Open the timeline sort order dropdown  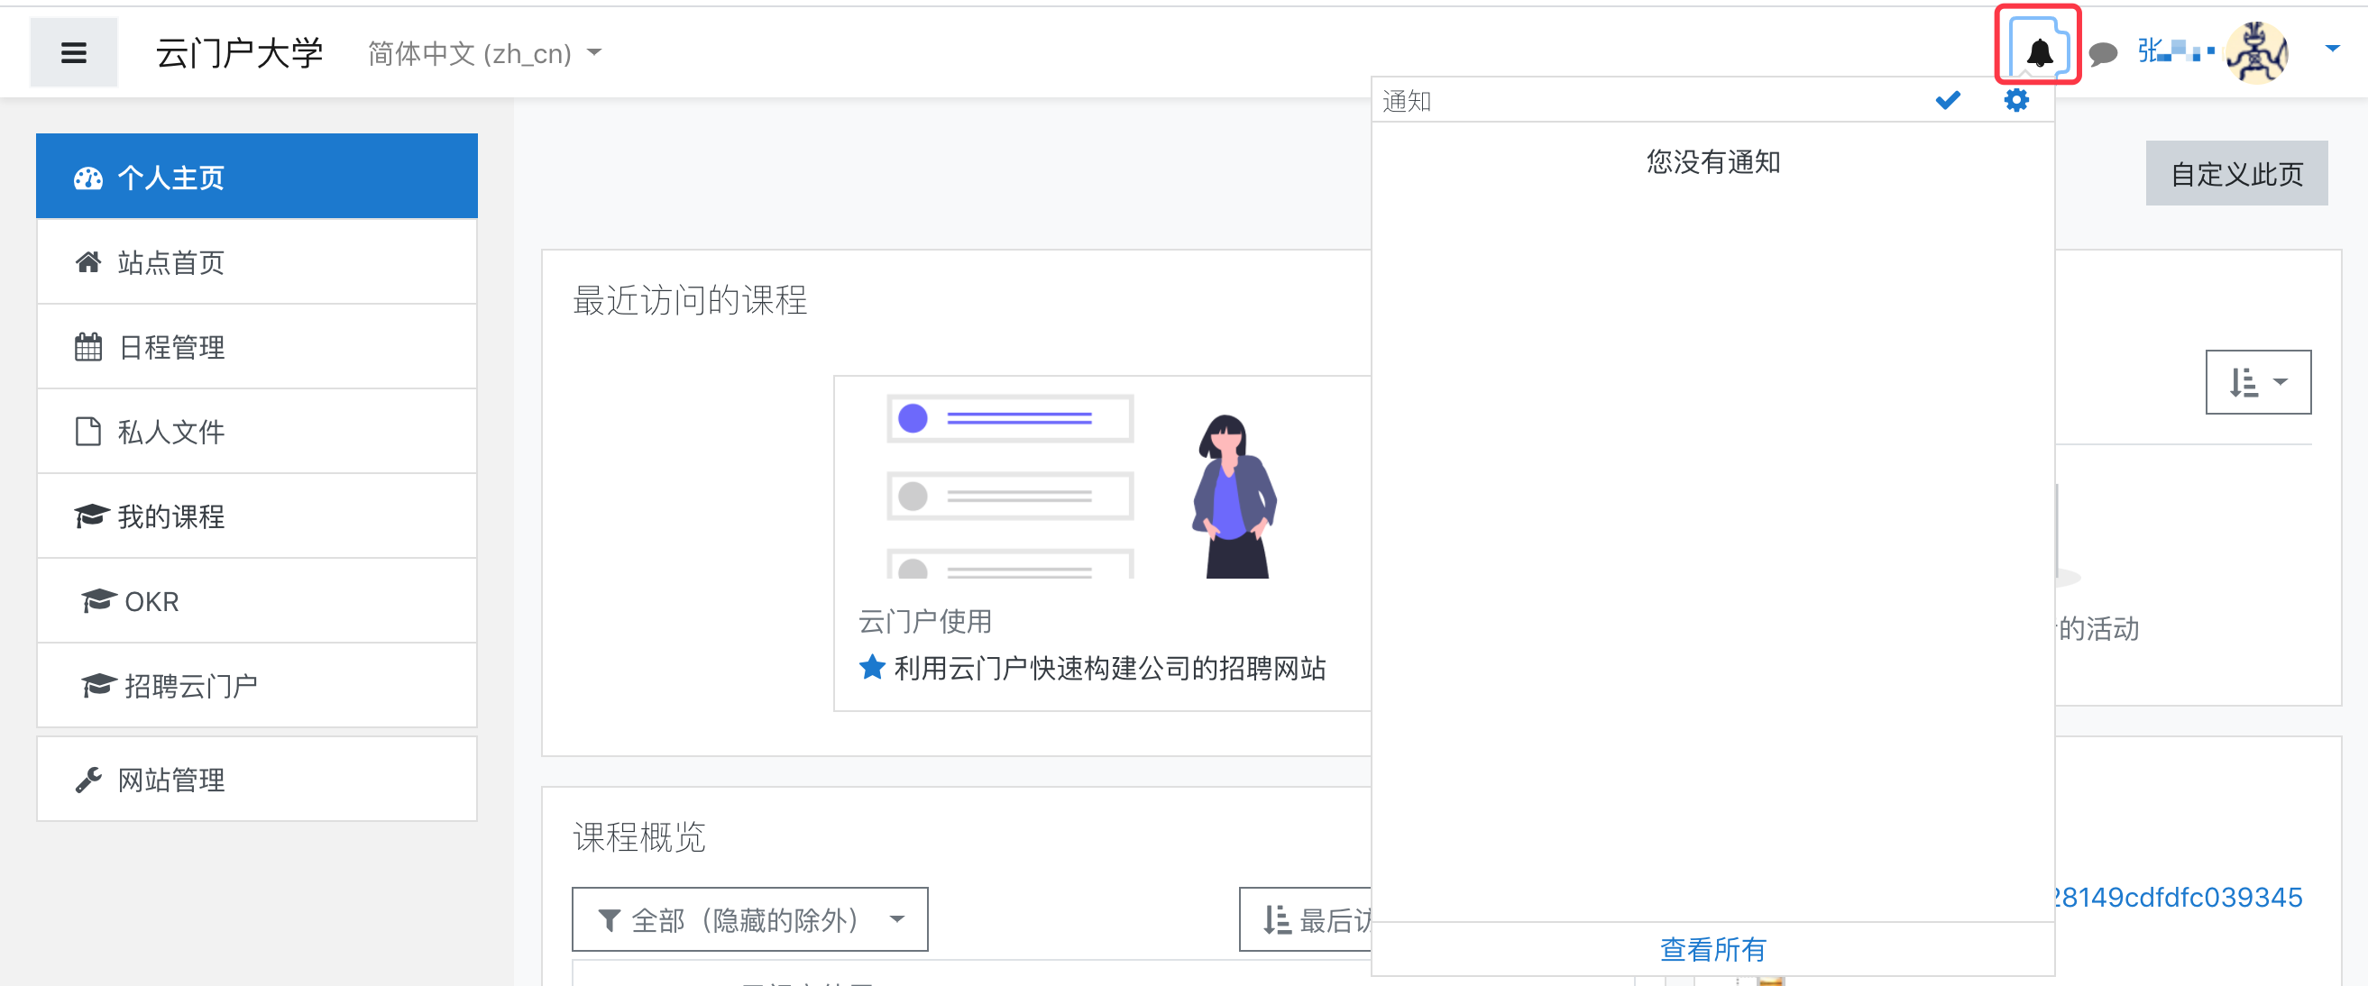pos(2257,381)
